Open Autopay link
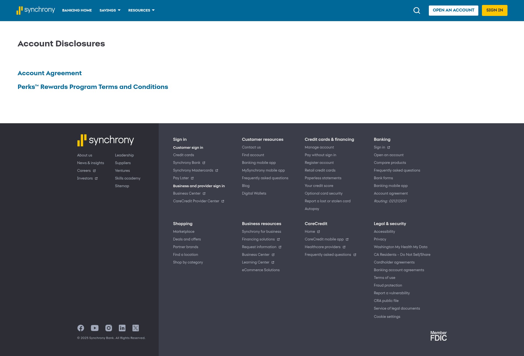524x356 pixels. coord(312,209)
